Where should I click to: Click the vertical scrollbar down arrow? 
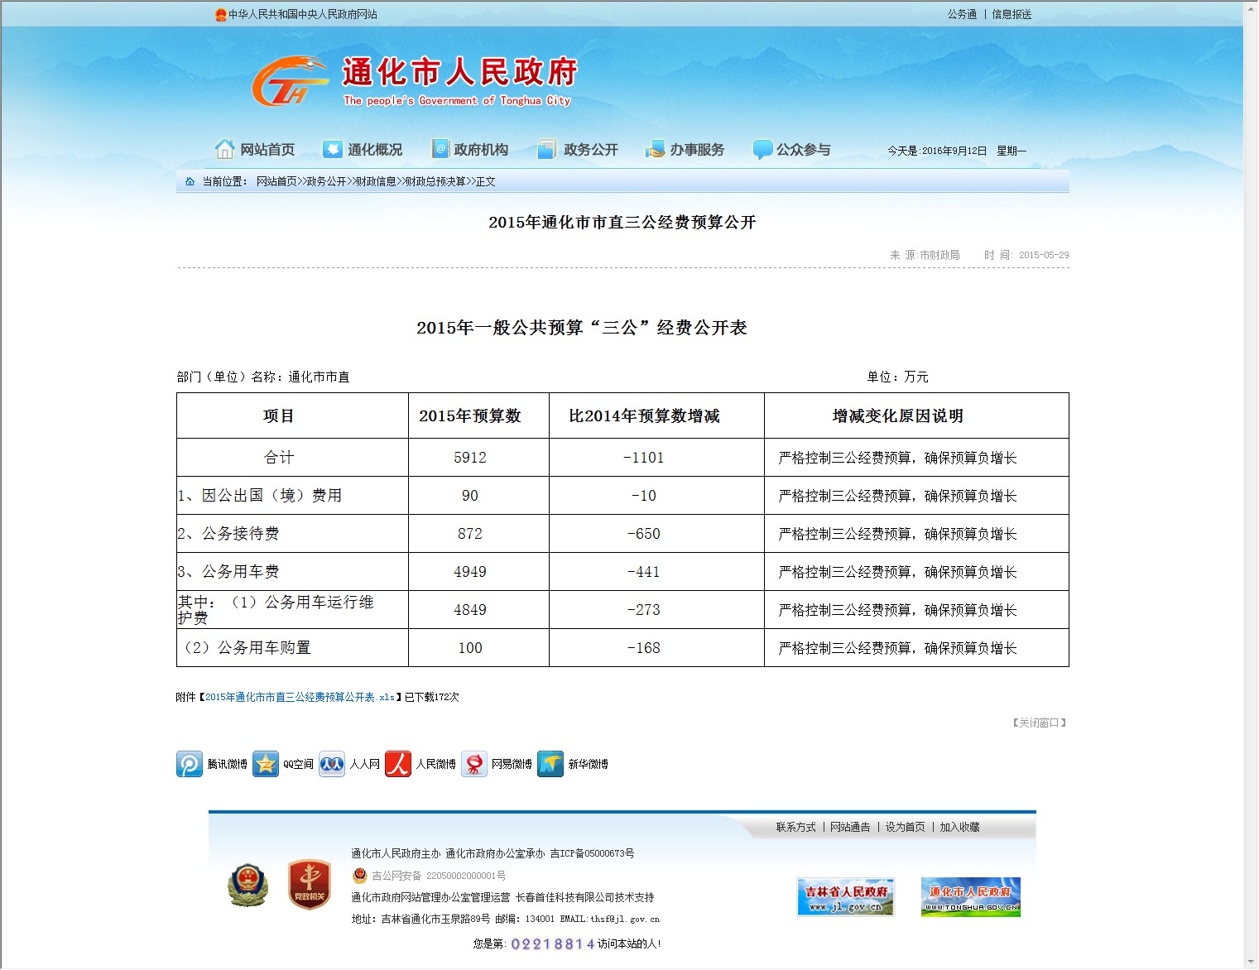pyautogui.click(x=1251, y=963)
